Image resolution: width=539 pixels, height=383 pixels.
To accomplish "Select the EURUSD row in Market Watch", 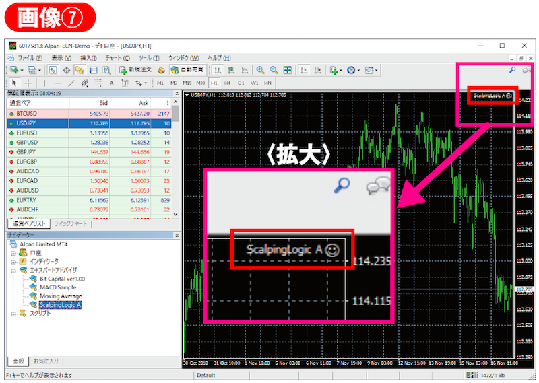I will pyautogui.click(x=89, y=133).
